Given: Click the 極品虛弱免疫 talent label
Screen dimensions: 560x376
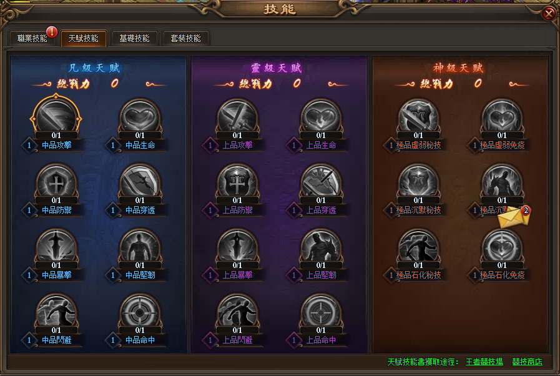Looking at the screenshot, I should click(x=502, y=145).
